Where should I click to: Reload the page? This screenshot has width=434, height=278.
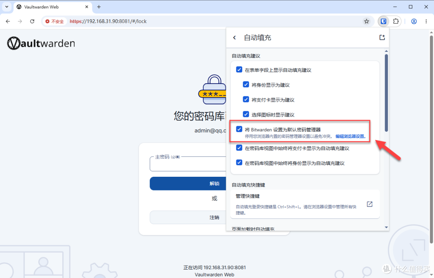(32, 21)
